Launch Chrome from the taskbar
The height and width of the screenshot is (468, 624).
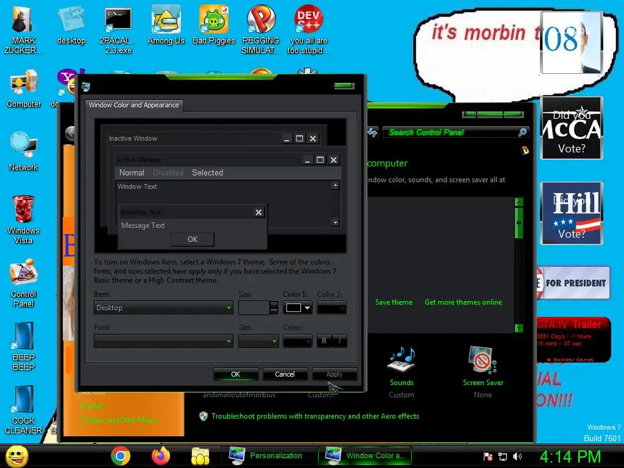pos(121,456)
